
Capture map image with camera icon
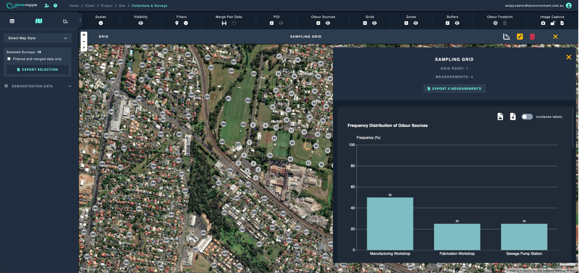tap(543, 23)
